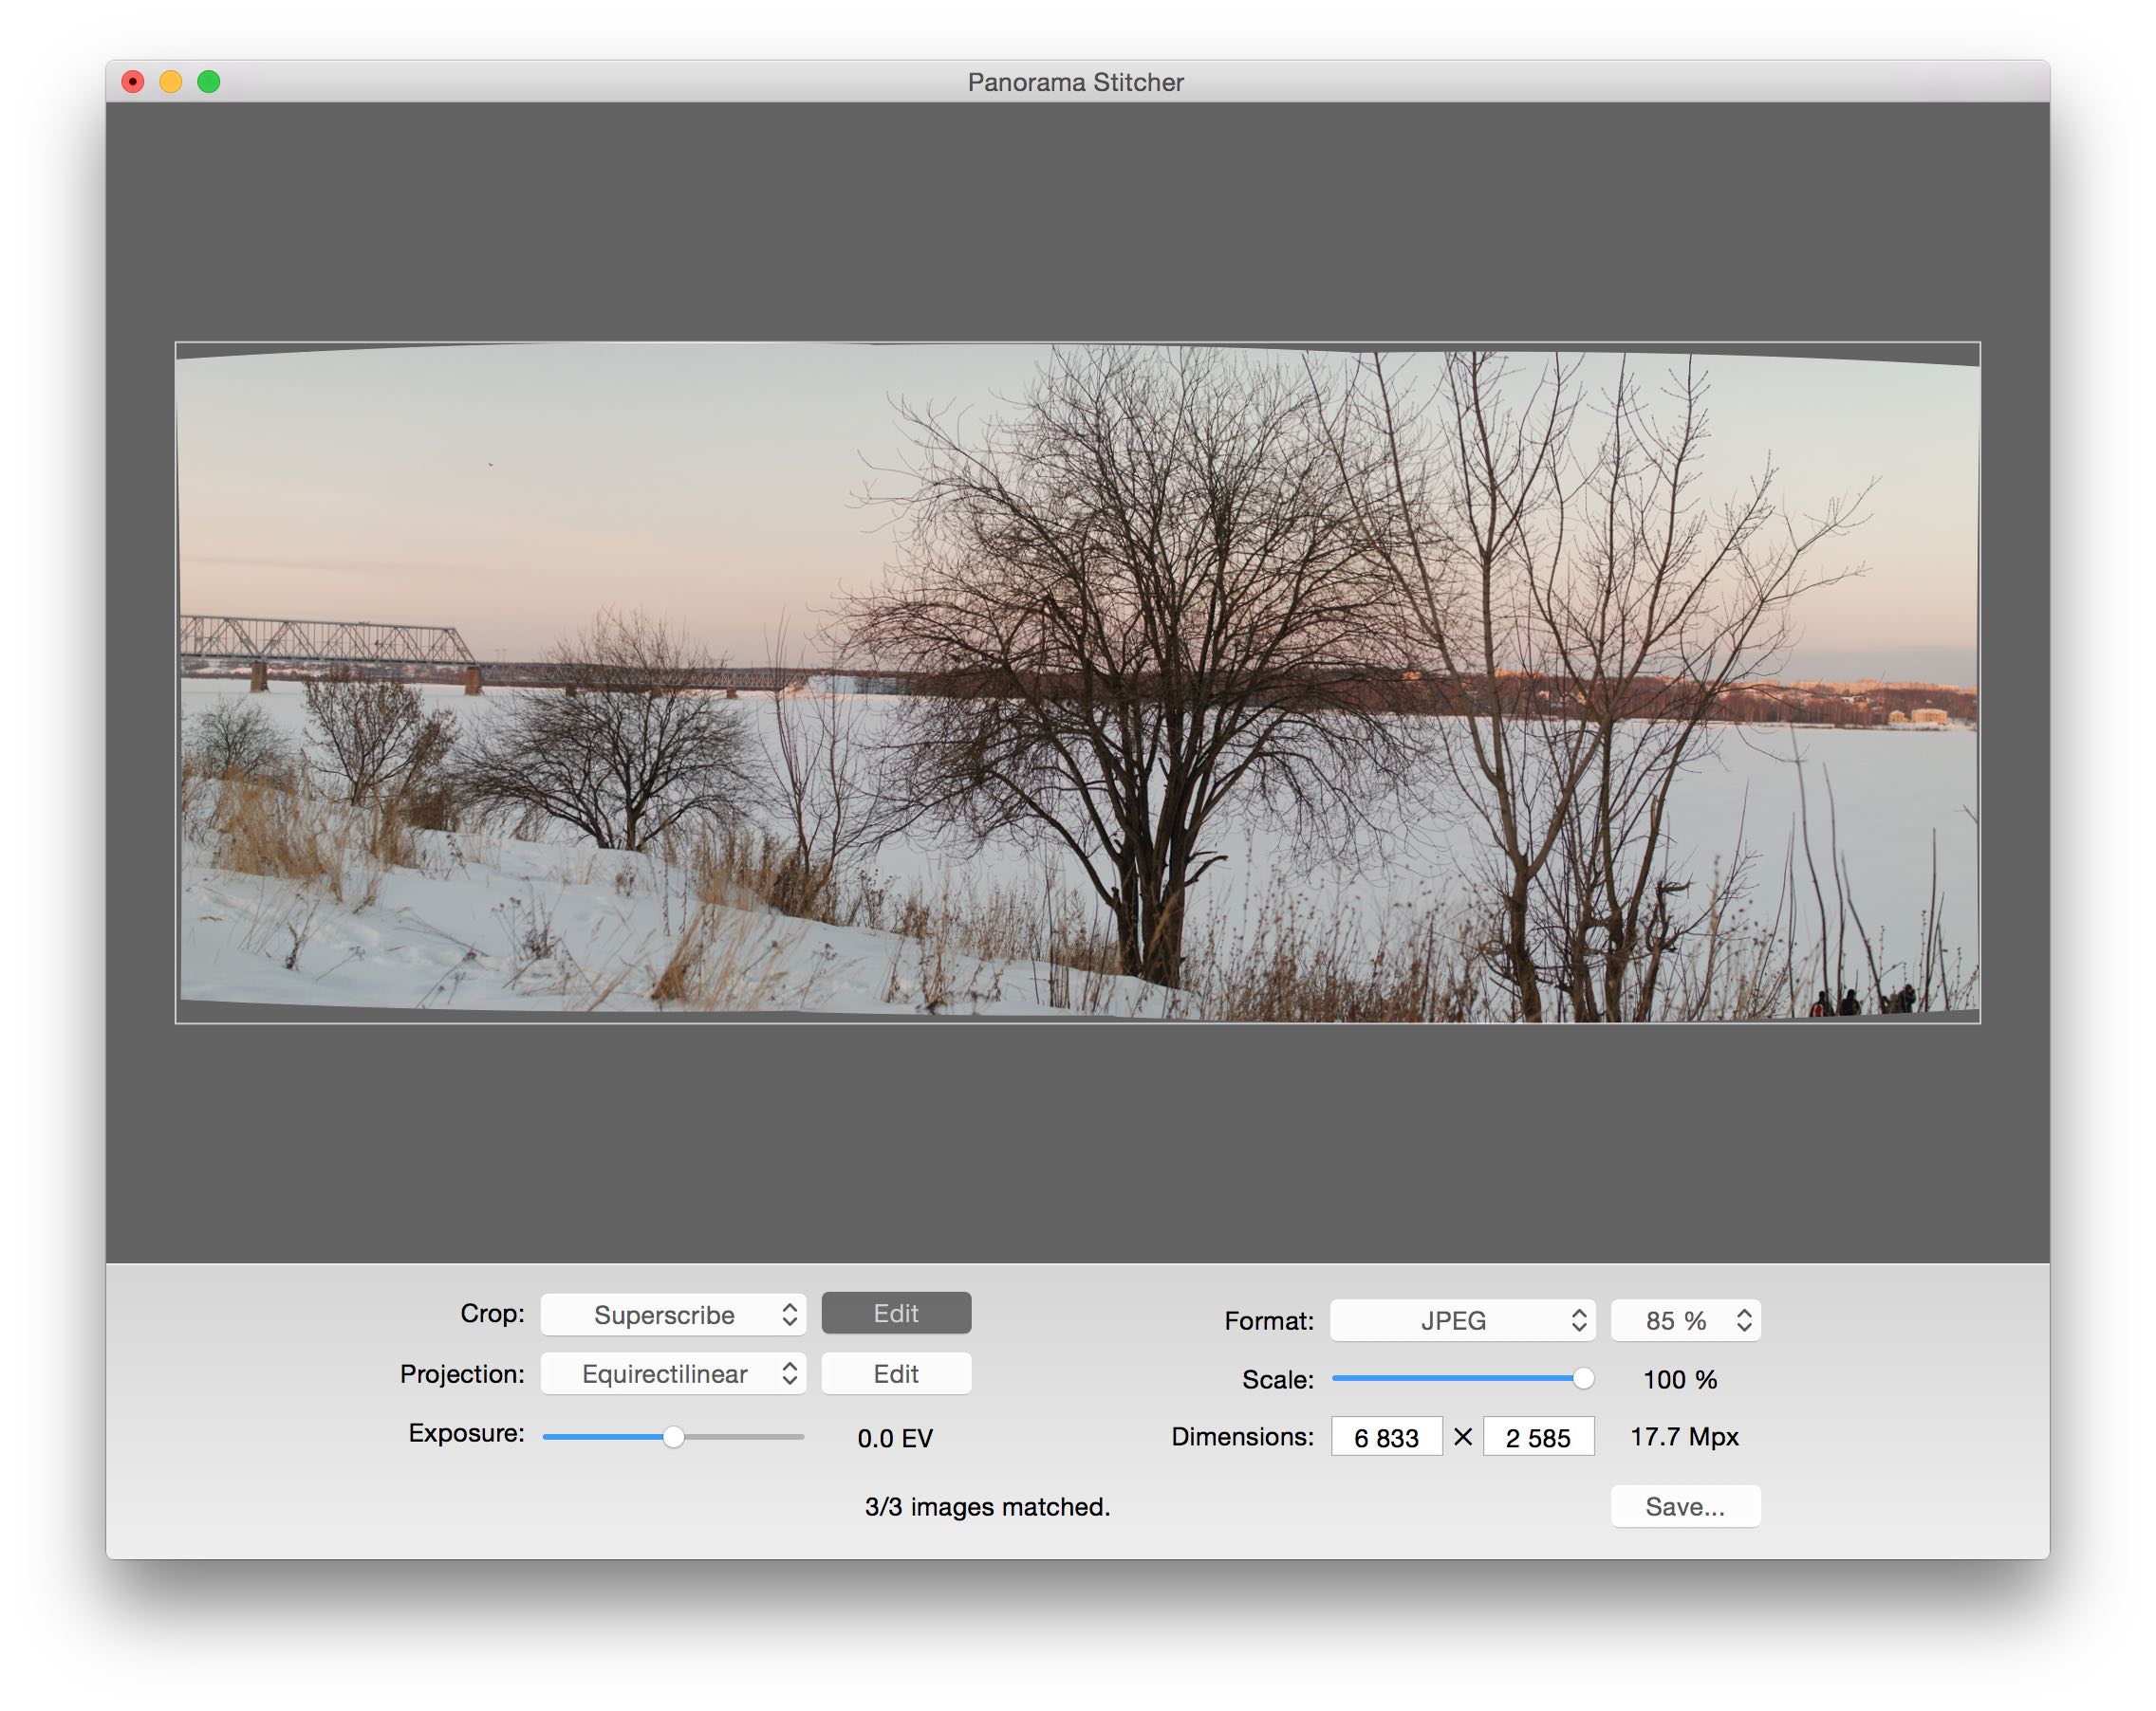Screen dimensions: 2156x1711
Task: Click the red close window button
Action: coord(133,82)
